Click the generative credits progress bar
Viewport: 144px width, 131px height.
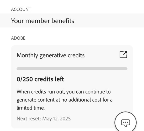click(72, 69)
